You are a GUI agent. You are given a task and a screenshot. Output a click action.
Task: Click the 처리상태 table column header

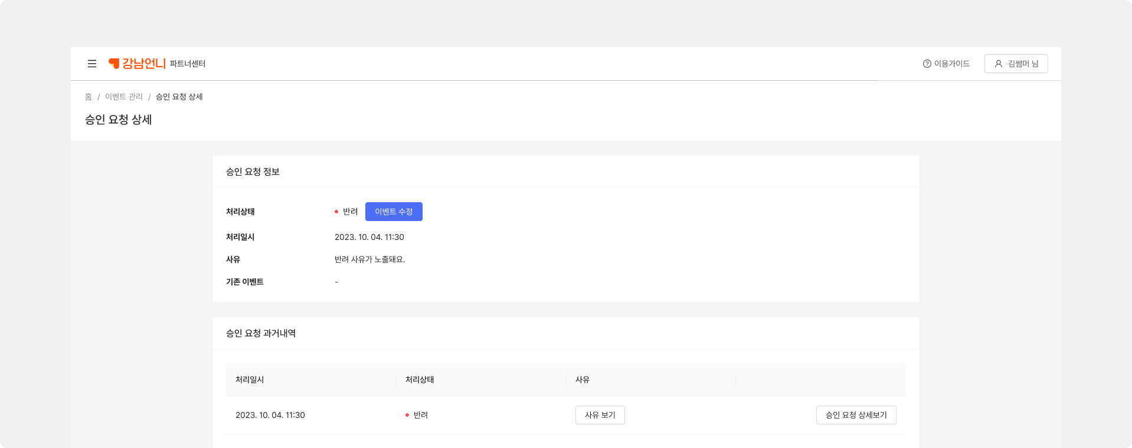[x=420, y=380]
